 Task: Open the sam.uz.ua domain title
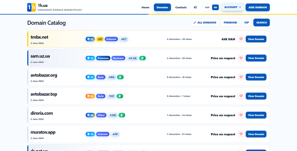[x=40, y=56]
